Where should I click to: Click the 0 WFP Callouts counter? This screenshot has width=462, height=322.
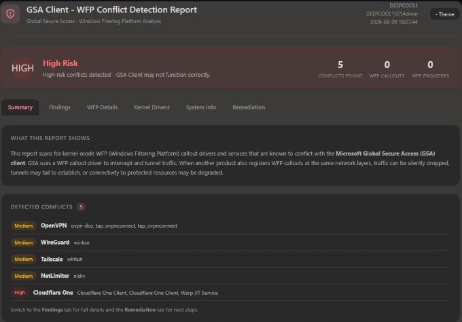tap(387, 69)
